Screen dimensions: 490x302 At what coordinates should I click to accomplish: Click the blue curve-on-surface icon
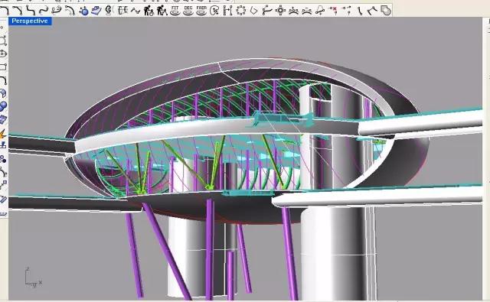(96, 11)
